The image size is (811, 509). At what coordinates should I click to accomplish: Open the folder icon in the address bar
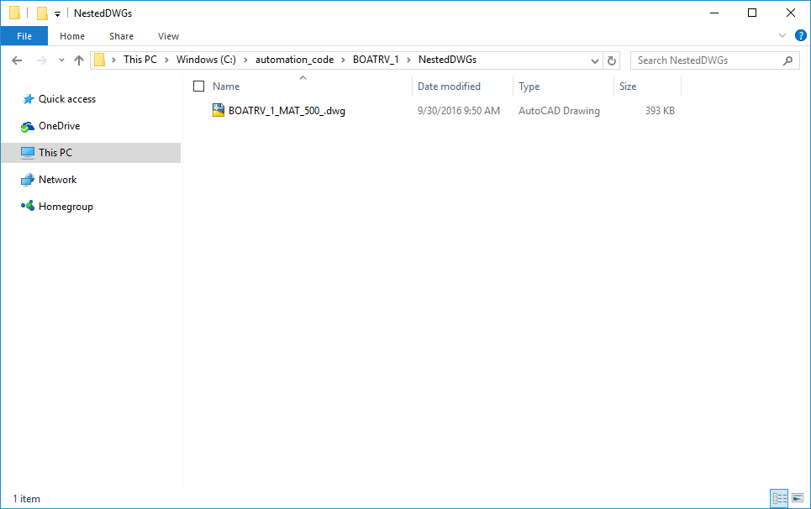click(100, 60)
